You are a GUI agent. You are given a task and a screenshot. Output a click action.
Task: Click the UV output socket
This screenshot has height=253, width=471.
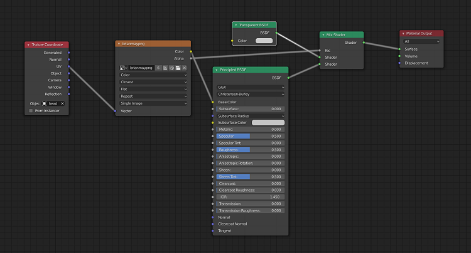click(68, 66)
